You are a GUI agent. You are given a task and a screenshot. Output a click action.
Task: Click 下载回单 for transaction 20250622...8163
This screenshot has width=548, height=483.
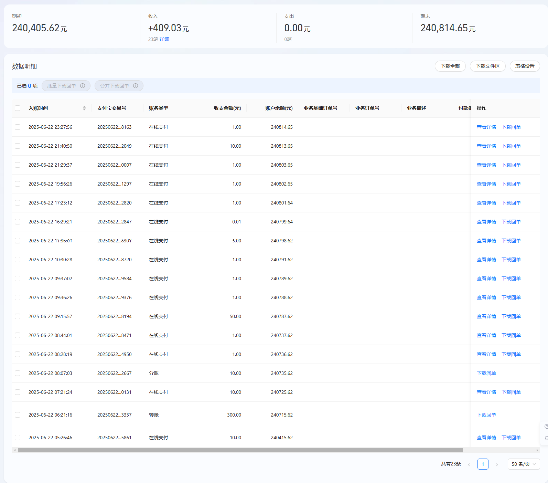(x=511, y=127)
